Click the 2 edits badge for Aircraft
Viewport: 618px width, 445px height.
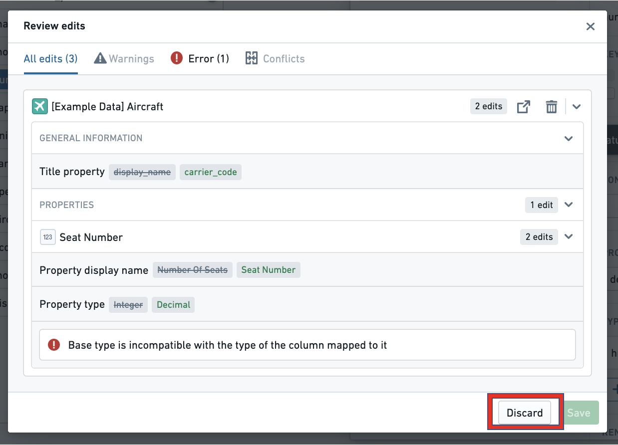coord(489,106)
